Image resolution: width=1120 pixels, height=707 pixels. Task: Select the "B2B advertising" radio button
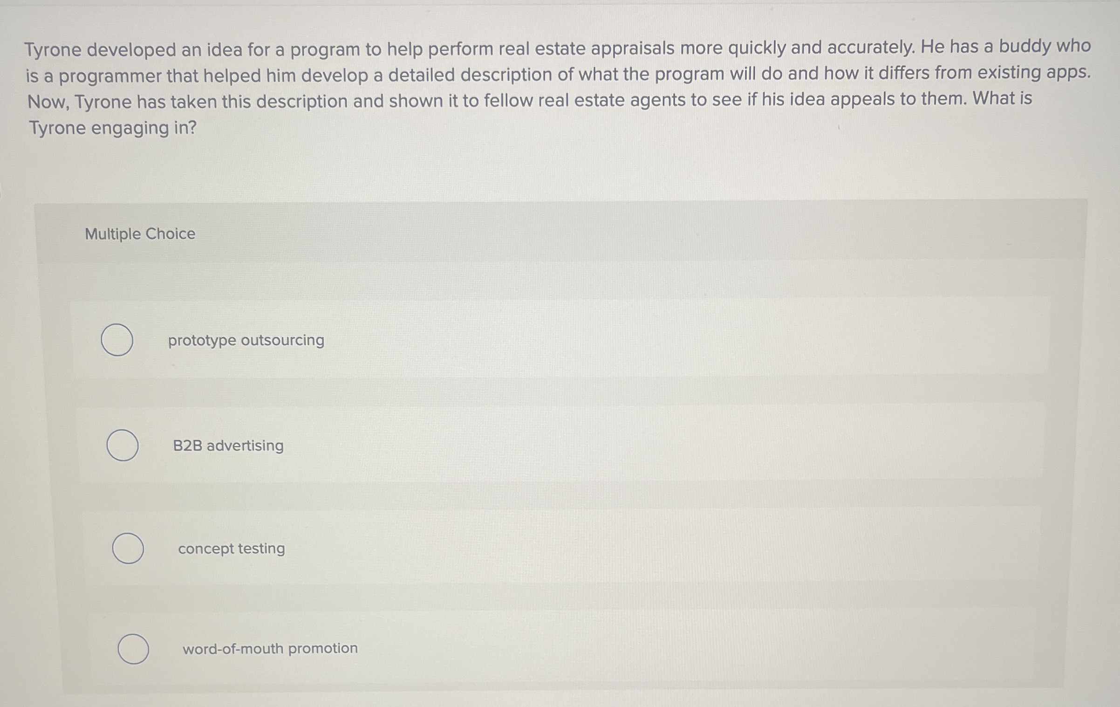[x=122, y=445]
